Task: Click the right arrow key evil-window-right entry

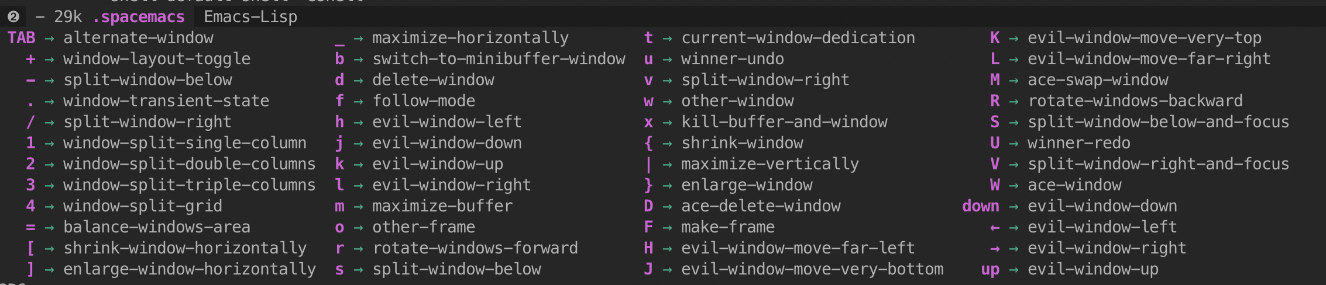Action: tap(1088, 248)
